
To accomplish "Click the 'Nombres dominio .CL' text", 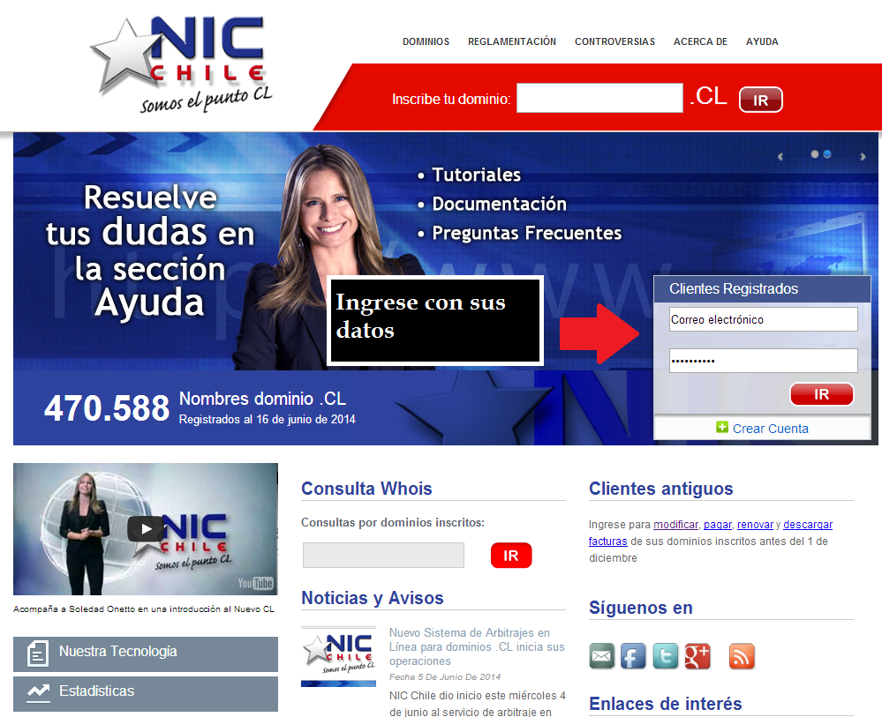I will pyautogui.click(x=262, y=399).
